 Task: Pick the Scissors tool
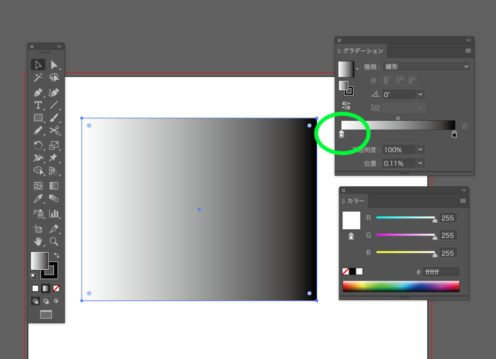[x=54, y=131]
